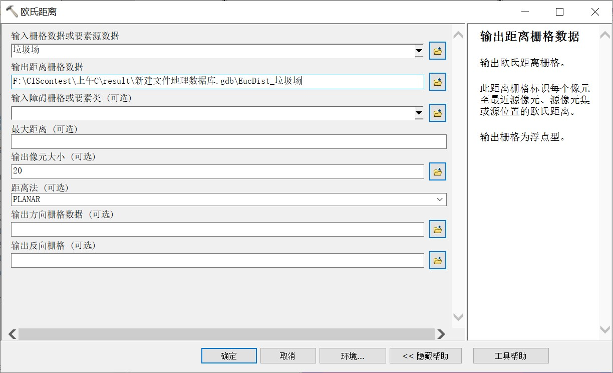Hide the help panel using 隐藏帮助
The width and height of the screenshot is (613, 373).
pyautogui.click(x=426, y=355)
